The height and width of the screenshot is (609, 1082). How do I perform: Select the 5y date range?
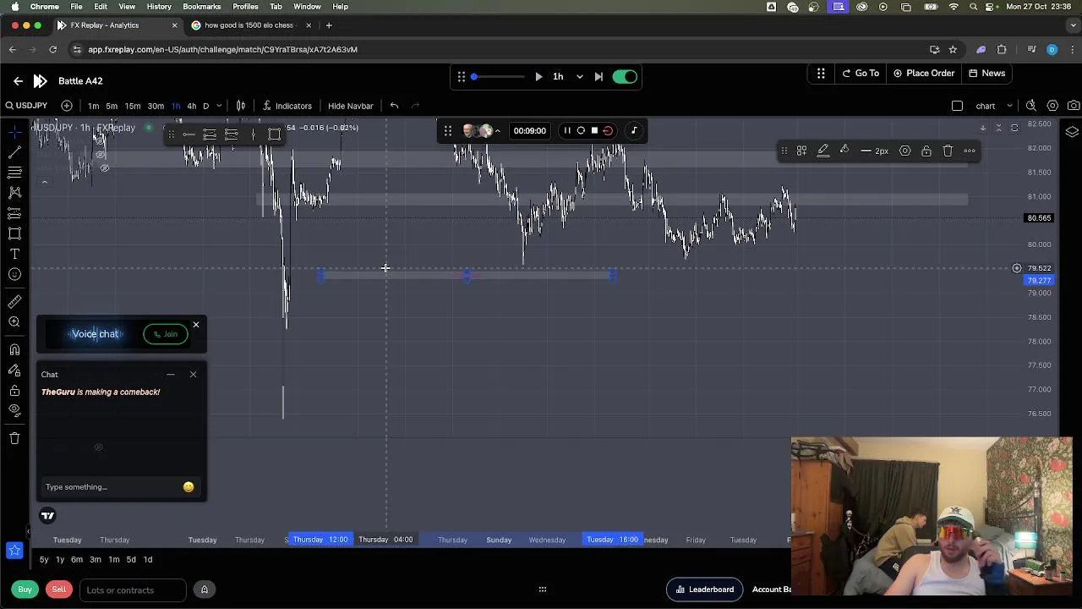point(44,559)
